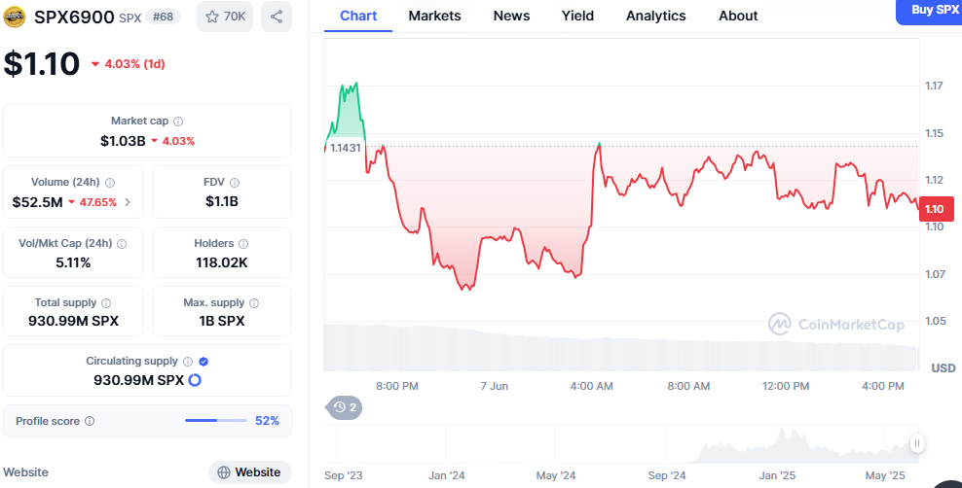Open the News tab
Image resolution: width=962 pixels, height=488 pixels.
pos(512,16)
